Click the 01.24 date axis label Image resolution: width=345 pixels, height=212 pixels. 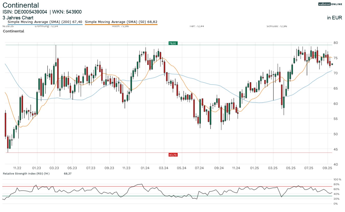[x=145, y=168]
